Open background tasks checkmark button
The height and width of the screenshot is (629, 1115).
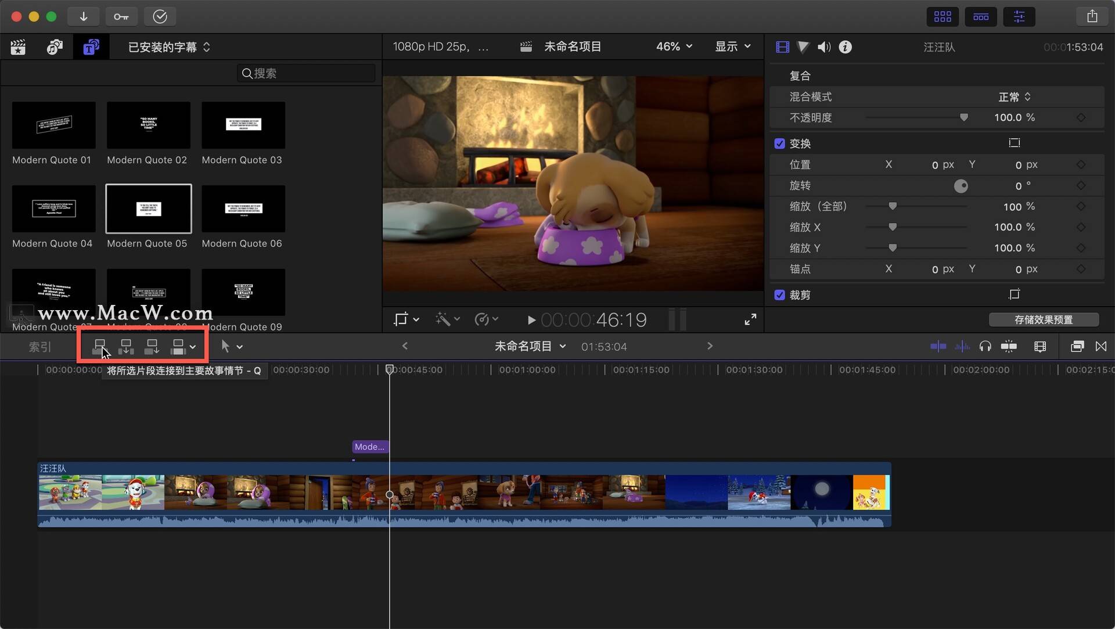pos(160,16)
